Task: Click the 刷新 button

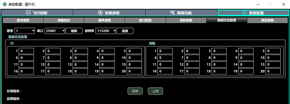Action: tap(74, 31)
